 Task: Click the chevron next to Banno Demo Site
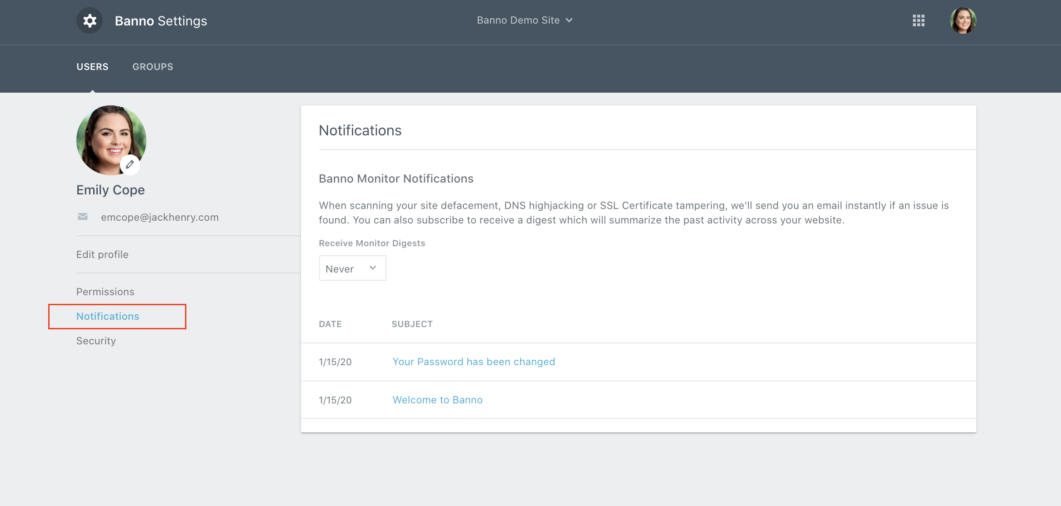point(569,20)
